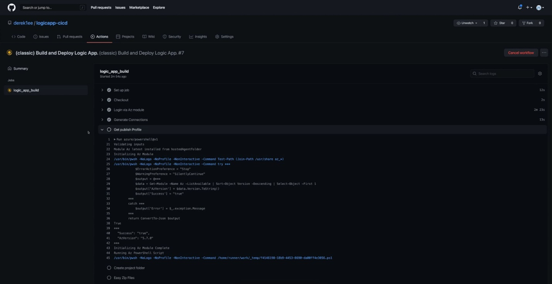This screenshot has width=552, height=284.
Task: Click the Easy Zip Files pending circle
Action: coord(109,278)
